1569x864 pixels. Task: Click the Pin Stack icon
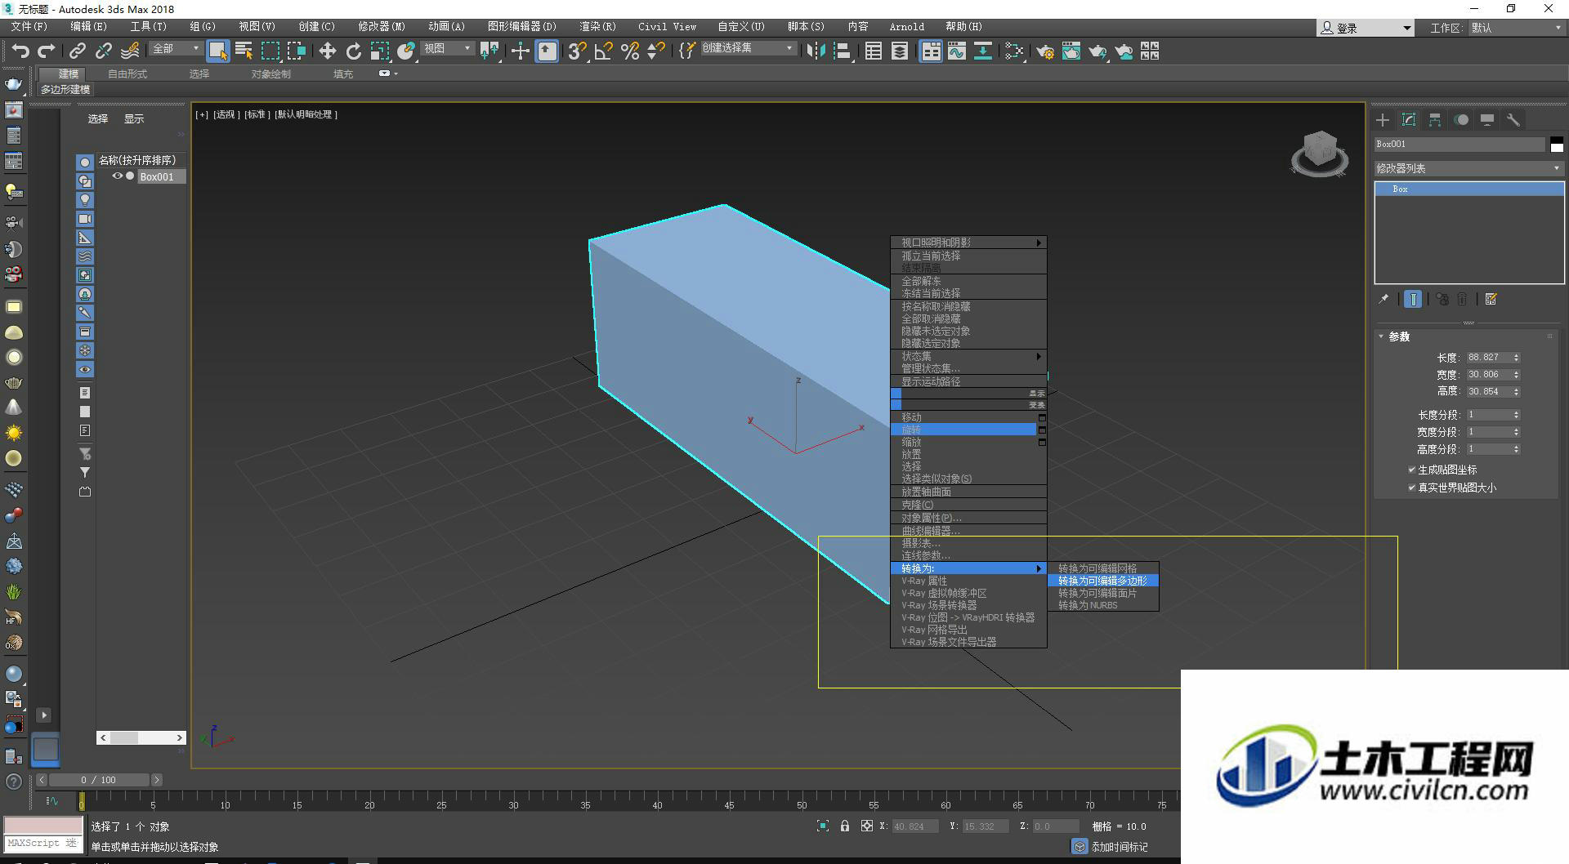[1383, 300]
